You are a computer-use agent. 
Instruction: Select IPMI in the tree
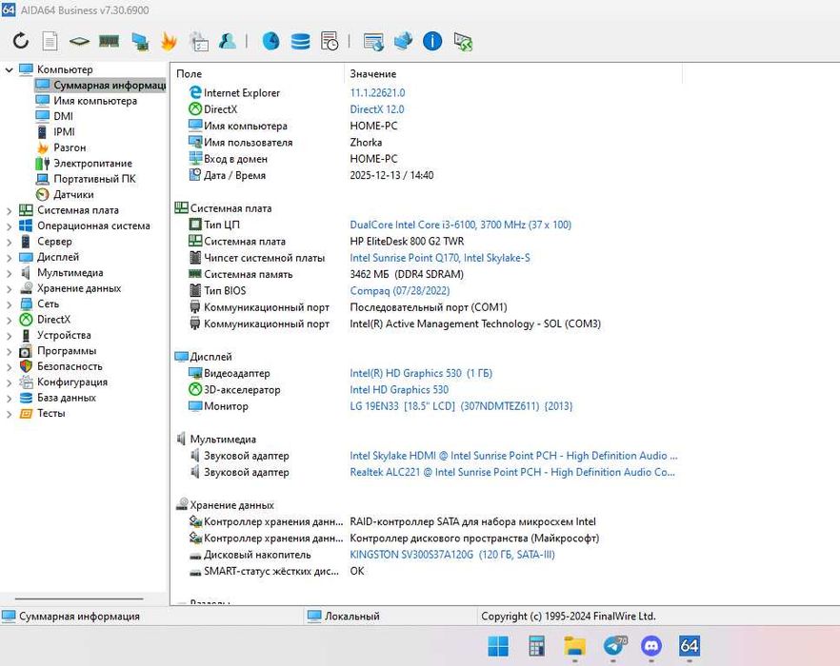tap(64, 131)
